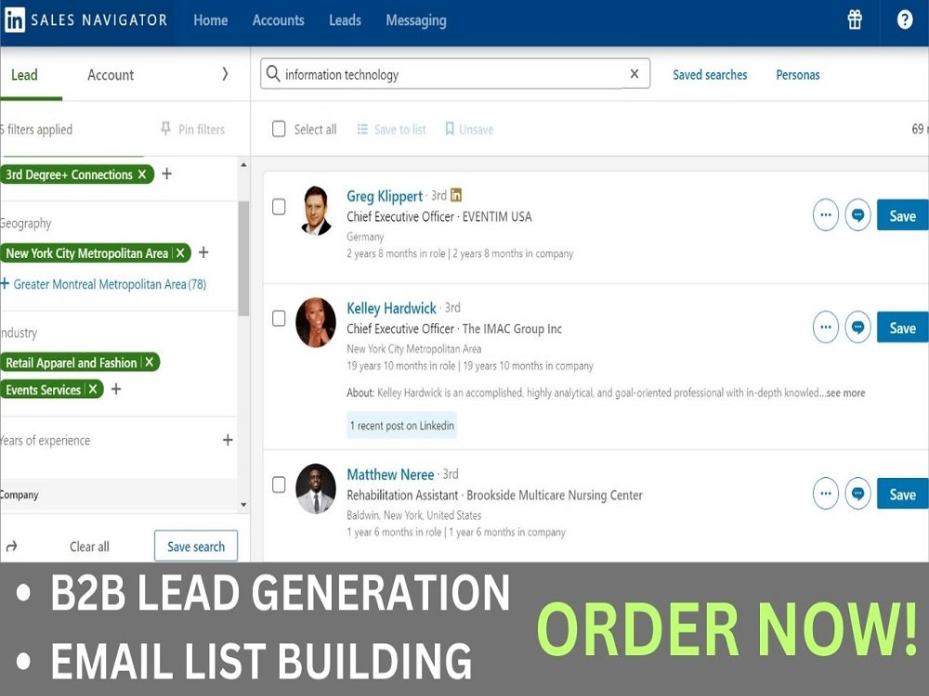Image resolution: width=929 pixels, height=696 pixels.
Task: Expand Years of experience filter
Action: (x=228, y=440)
